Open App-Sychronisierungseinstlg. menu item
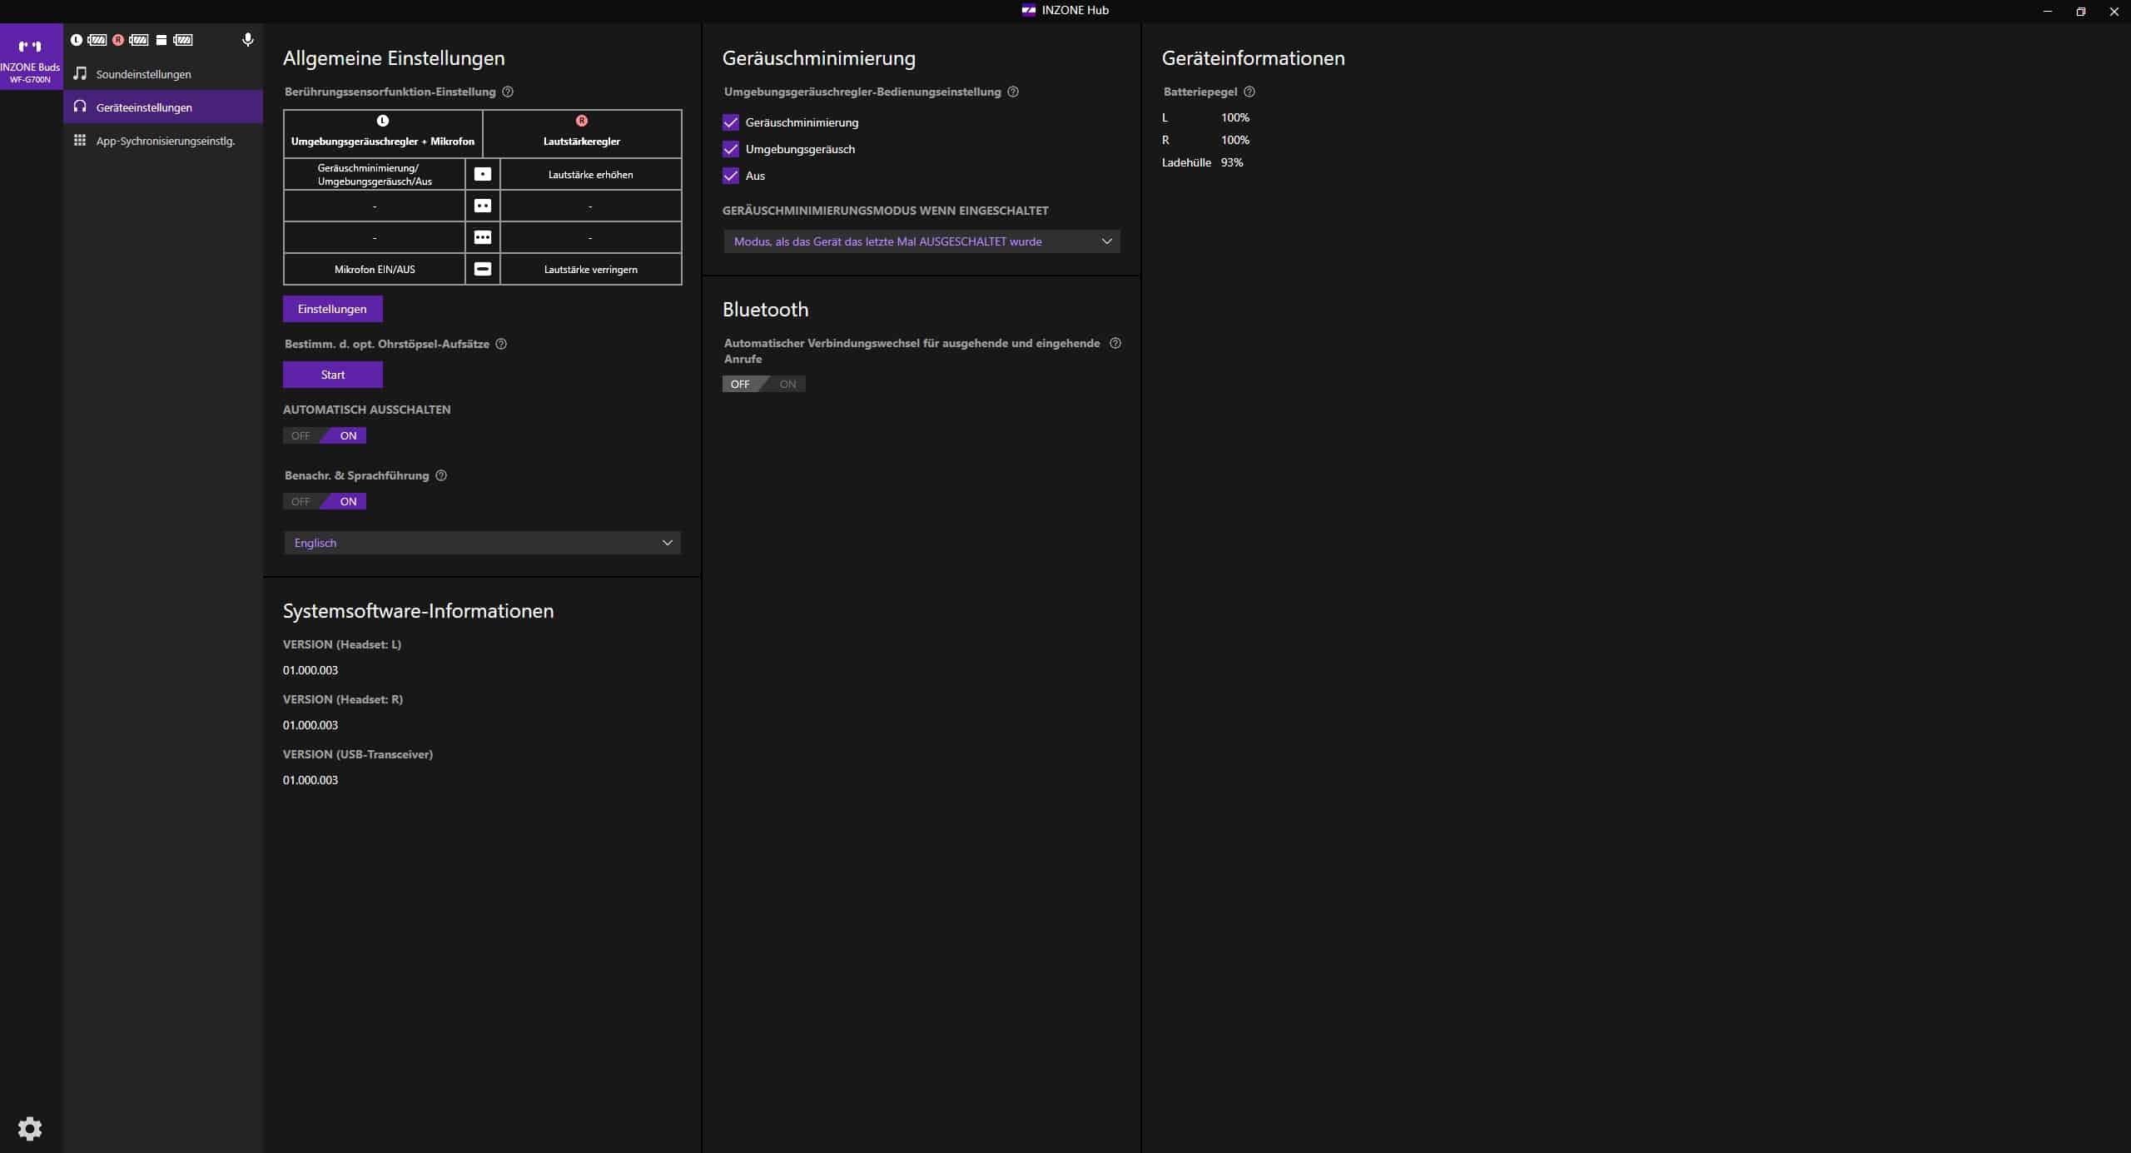The width and height of the screenshot is (2131, 1153). [165, 141]
